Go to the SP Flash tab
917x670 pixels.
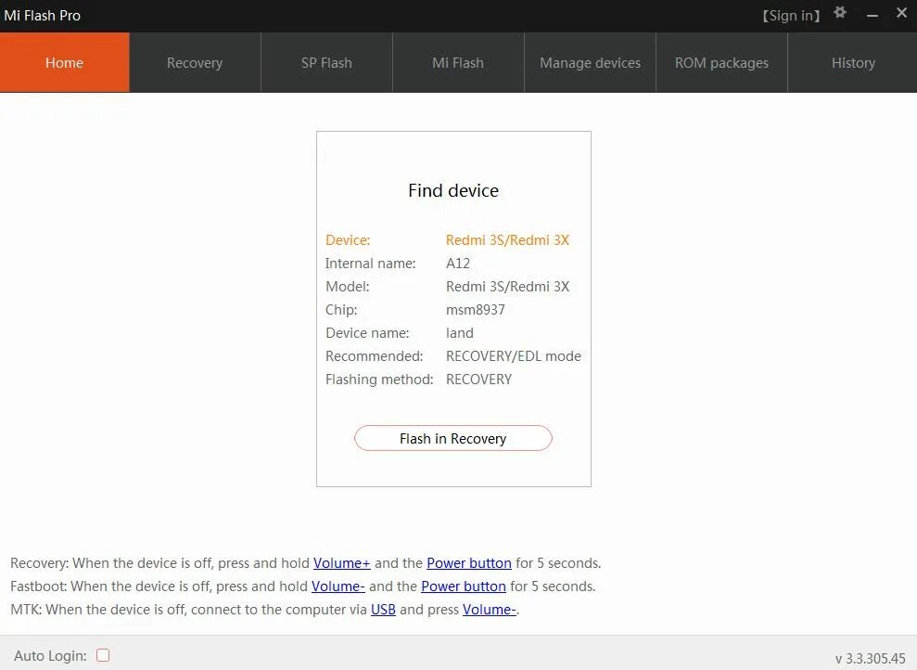point(326,62)
